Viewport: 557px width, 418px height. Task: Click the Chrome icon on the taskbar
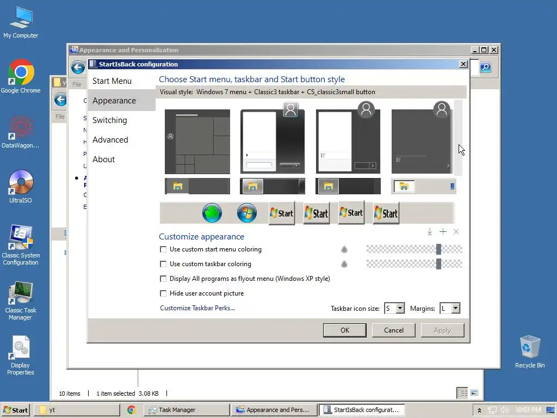point(132,410)
